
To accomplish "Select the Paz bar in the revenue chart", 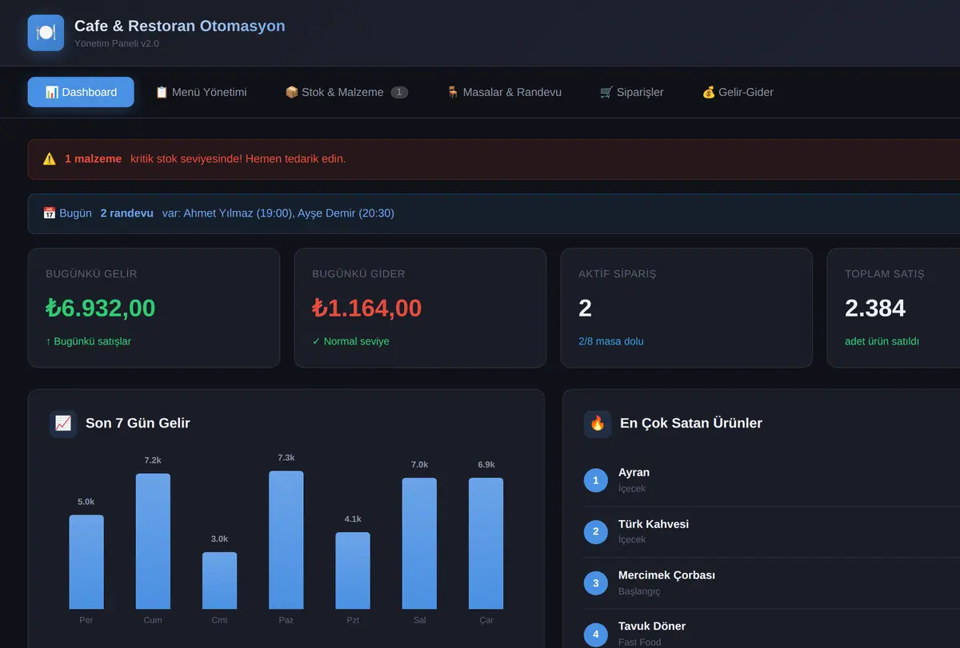I will click(286, 540).
